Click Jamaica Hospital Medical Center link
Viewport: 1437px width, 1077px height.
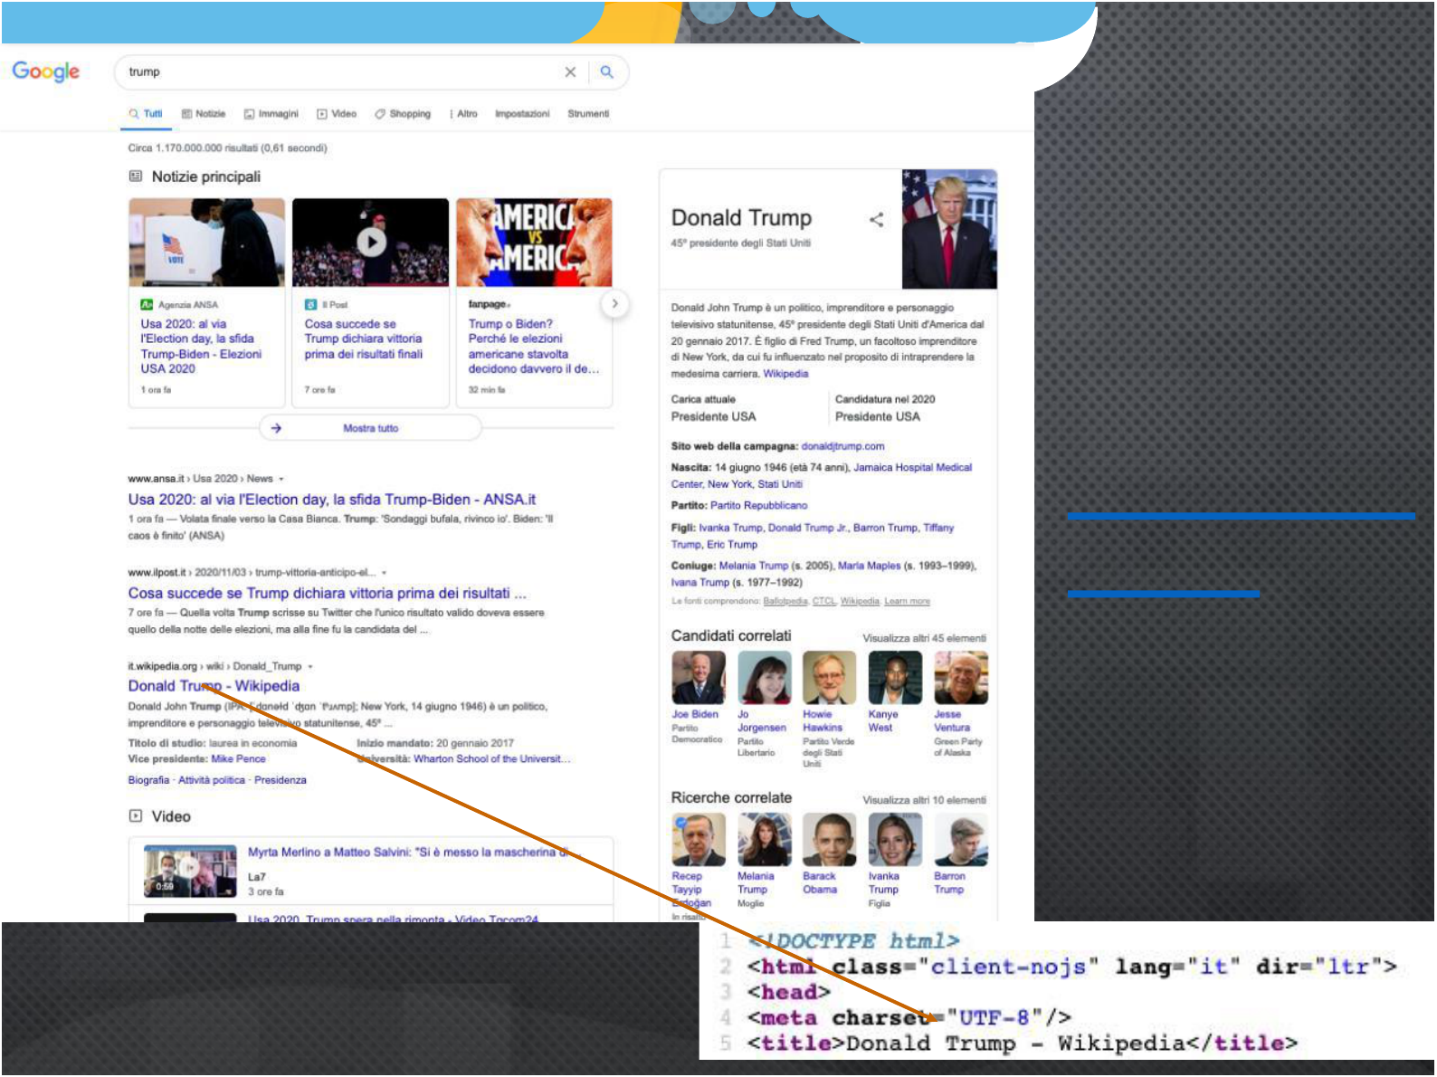[822, 476]
